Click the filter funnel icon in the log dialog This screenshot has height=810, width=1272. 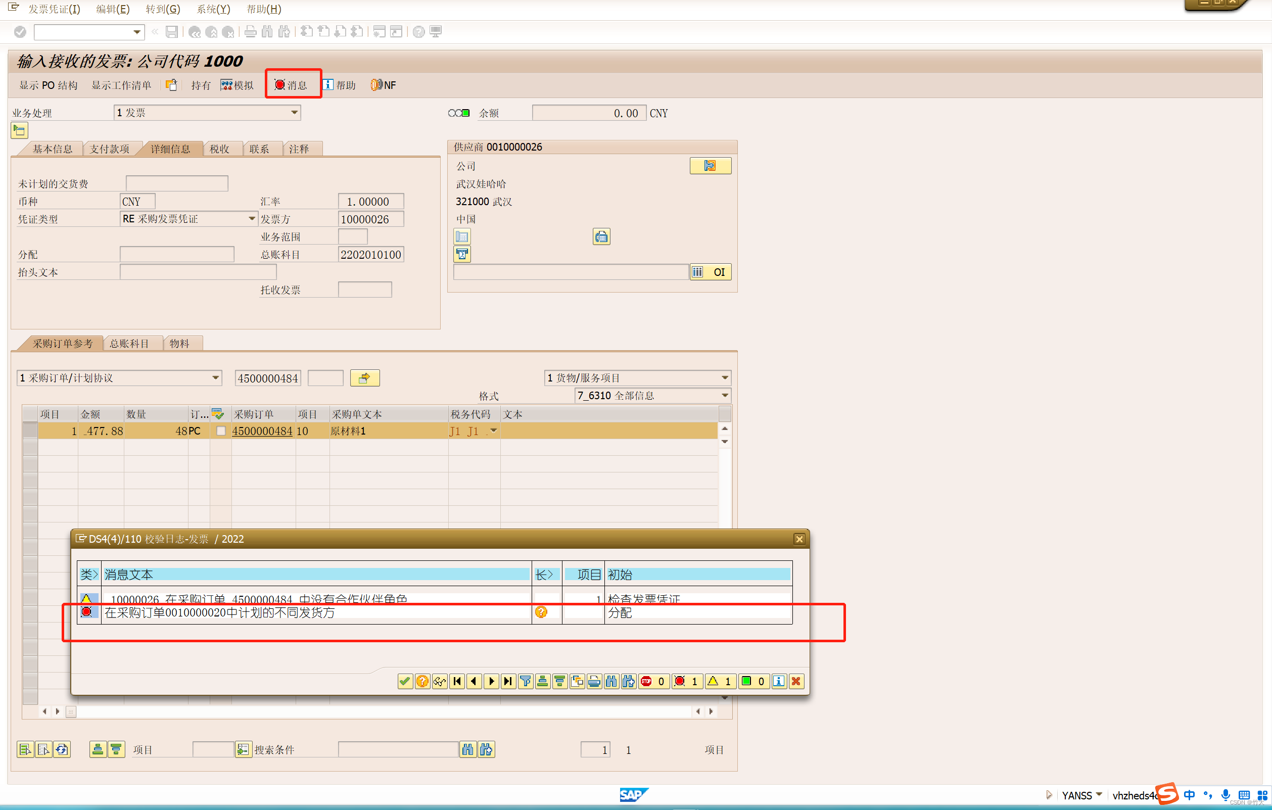pyautogui.click(x=525, y=681)
